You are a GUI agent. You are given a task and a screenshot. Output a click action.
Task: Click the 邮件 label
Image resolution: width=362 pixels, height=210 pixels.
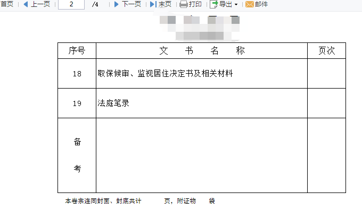tap(261, 4)
